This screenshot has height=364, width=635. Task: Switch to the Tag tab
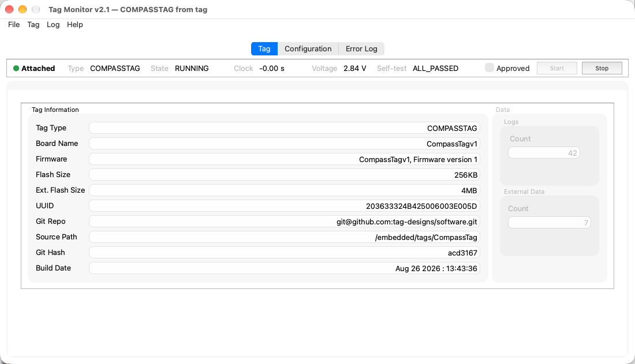point(264,48)
